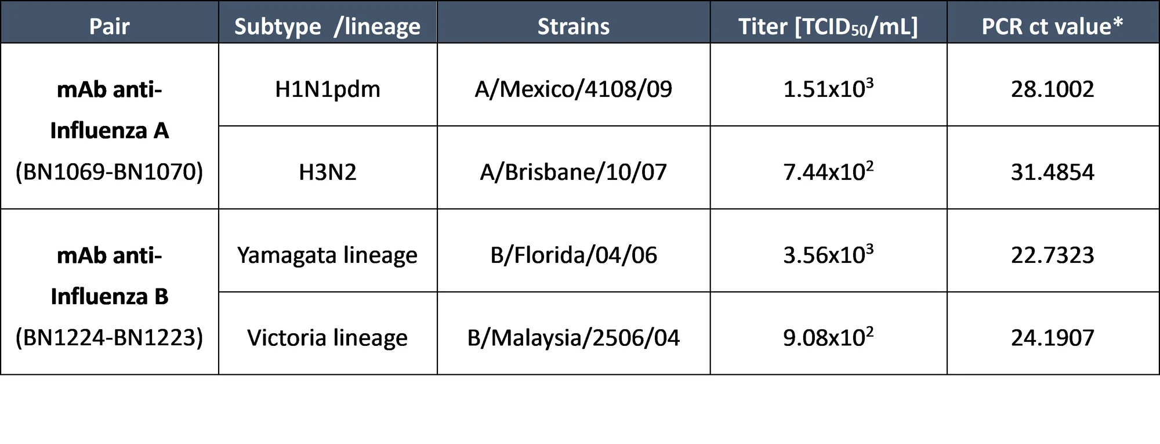Click the A/Mexico/4108/09 strain cell
This screenshot has width=1160, height=444.
[x=574, y=85]
